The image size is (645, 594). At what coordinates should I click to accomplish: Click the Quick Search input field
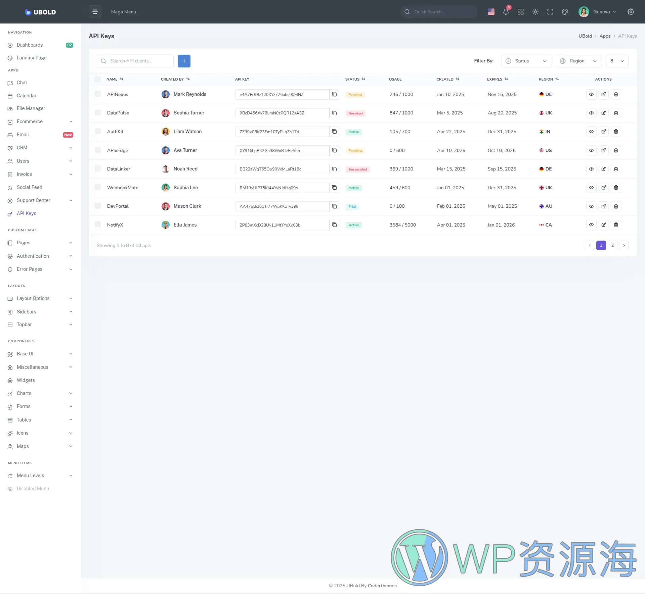[439, 12]
